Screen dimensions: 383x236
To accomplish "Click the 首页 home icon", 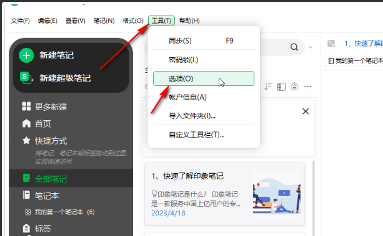I will [x=26, y=123].
